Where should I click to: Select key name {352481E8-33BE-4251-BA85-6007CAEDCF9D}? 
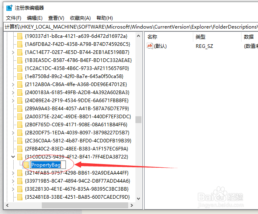tap(77, 197)
